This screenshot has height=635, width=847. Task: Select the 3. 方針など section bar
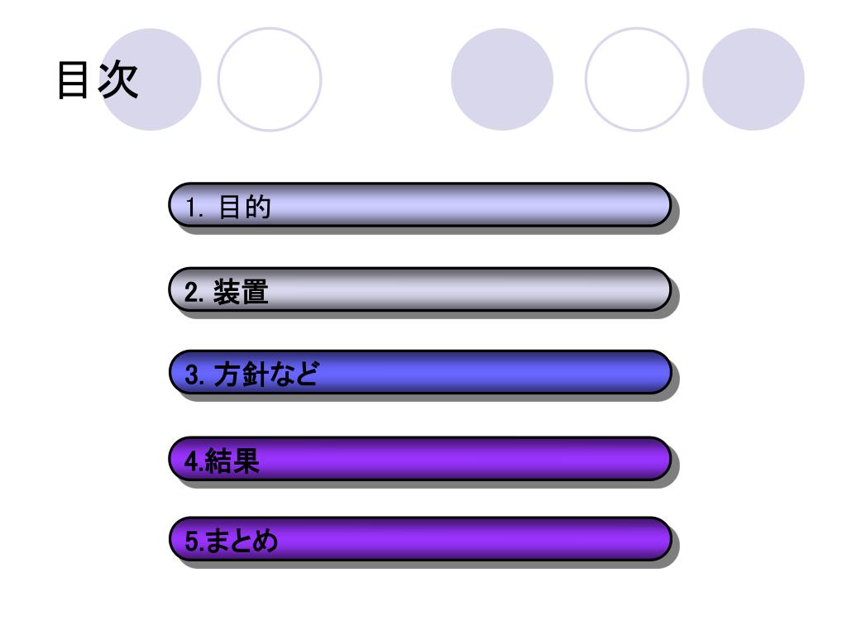(x=419, y=372)
